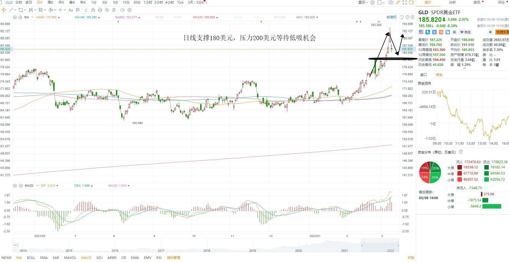Hide all drawings with eye-slash icon
Image resolution: width=509 pixels, height=262 pixels.
tap(107, 10)
